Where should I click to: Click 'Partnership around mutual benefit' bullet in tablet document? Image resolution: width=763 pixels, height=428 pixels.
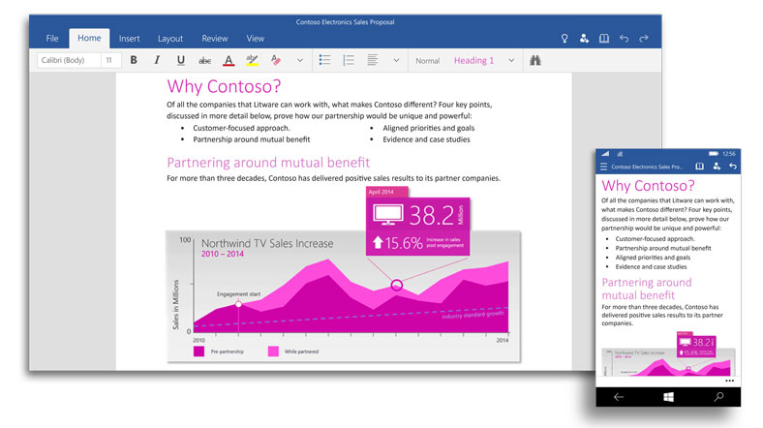tap(251, 139)
